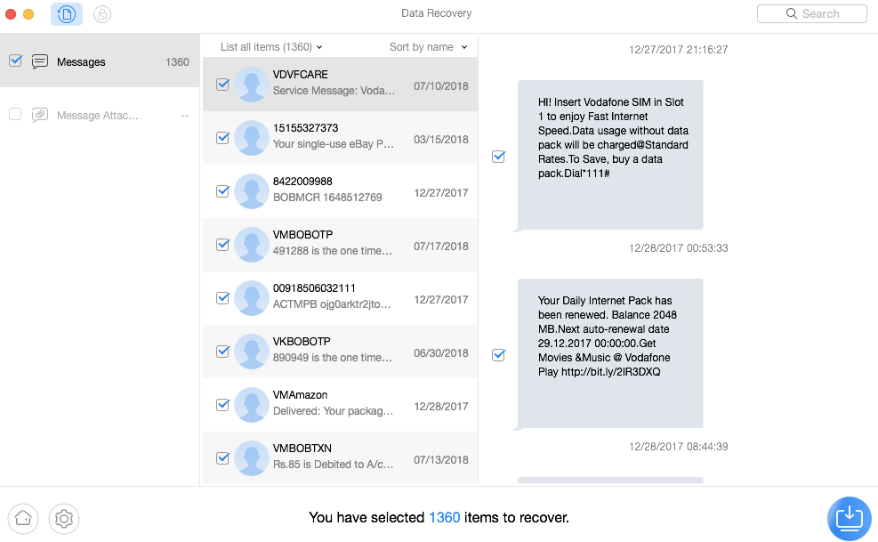
Task: Click the recover to computer download icon
Action: point(849,517)
